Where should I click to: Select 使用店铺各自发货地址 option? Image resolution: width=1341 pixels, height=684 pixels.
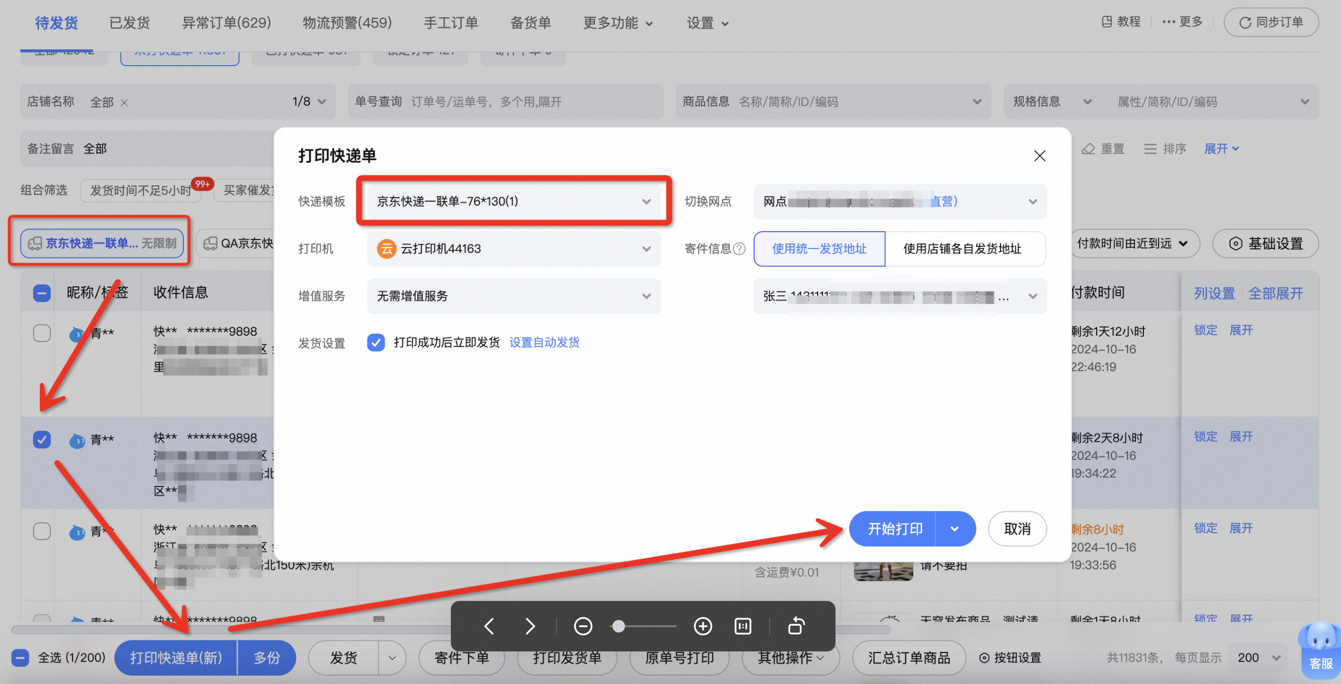pos(965,248)
